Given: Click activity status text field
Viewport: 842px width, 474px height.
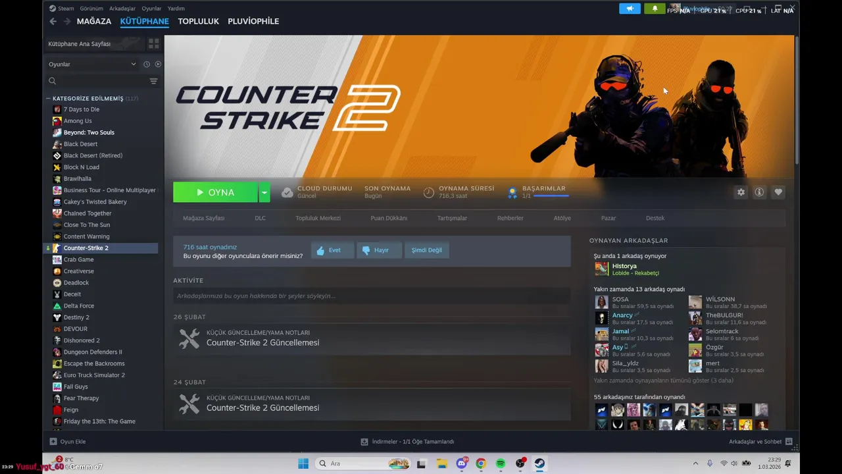Looking at the screenshot, I should [372, 296].
